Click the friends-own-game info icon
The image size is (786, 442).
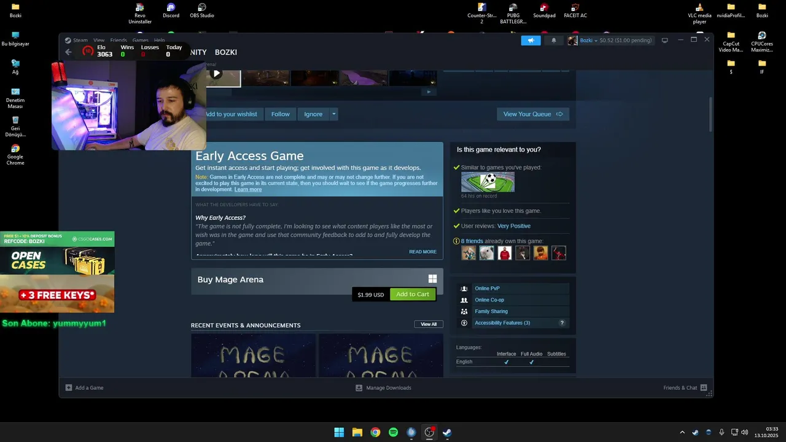[456, 241]
